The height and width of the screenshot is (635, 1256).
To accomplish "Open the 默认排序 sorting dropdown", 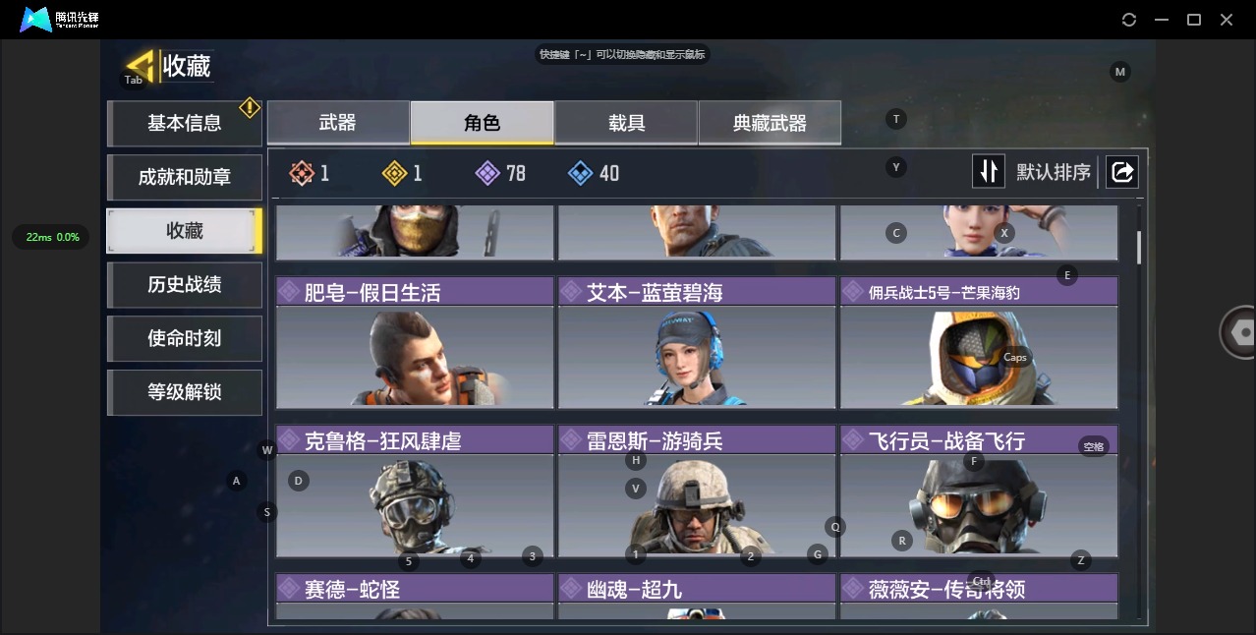I will pos(1054,173).
